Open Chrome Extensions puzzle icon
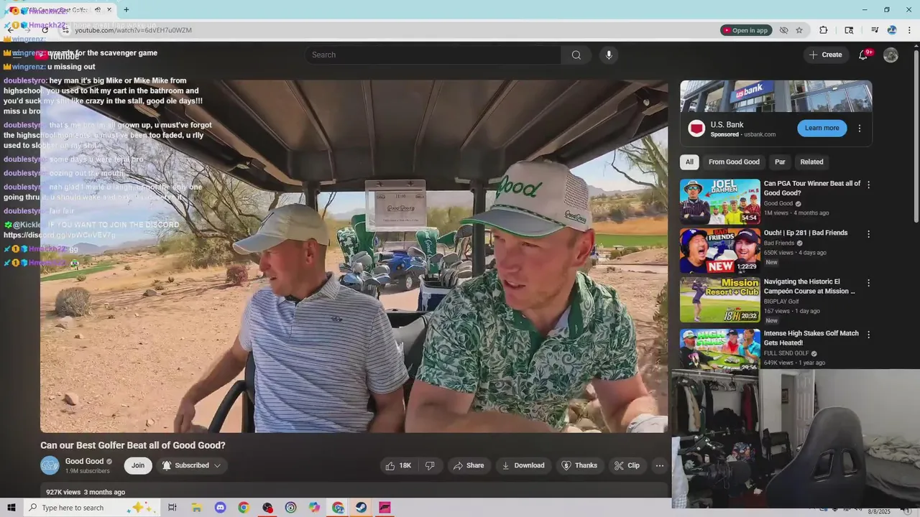This screenshot has height=517, width=920. pyautogui.click(x=824, y=30)
